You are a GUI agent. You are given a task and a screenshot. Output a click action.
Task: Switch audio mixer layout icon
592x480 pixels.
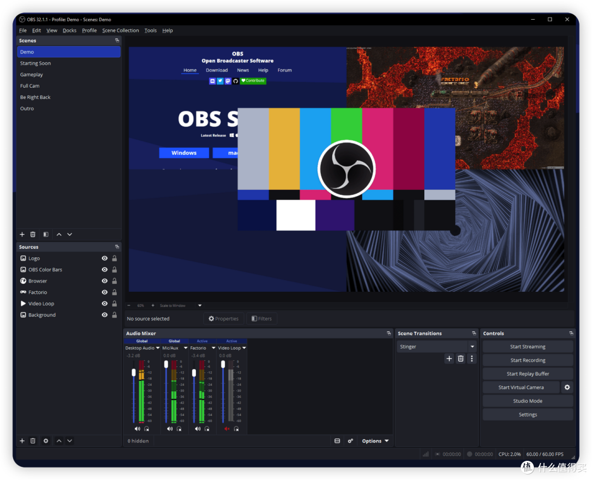[337, 441]
